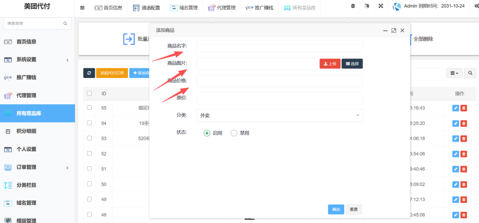The image size is (479, 223).
Task: Select 所有菜品库 in the sidebar
Action: (37, 113)
